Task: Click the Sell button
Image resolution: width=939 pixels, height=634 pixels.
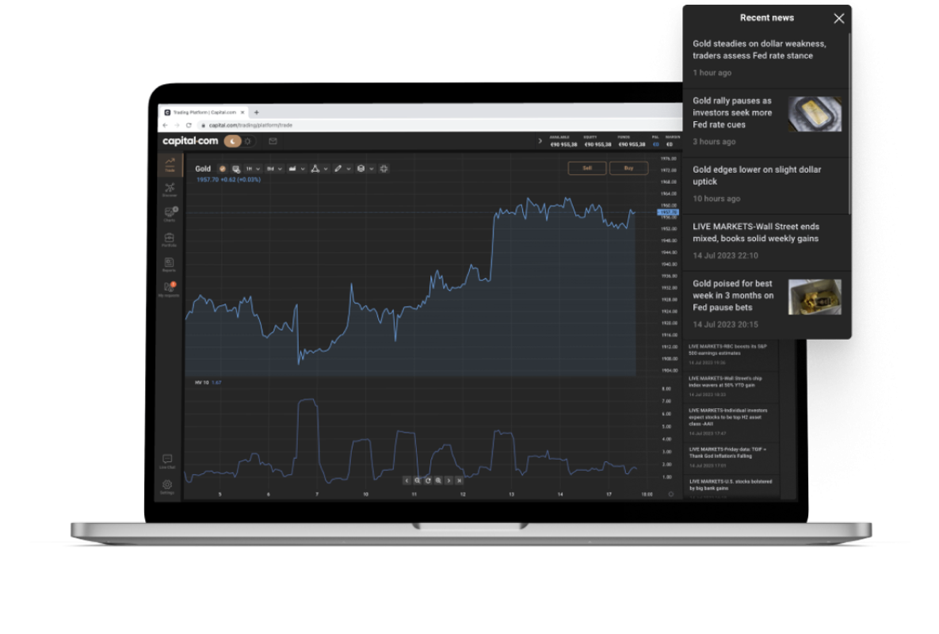Action: [x=587, y=168]
